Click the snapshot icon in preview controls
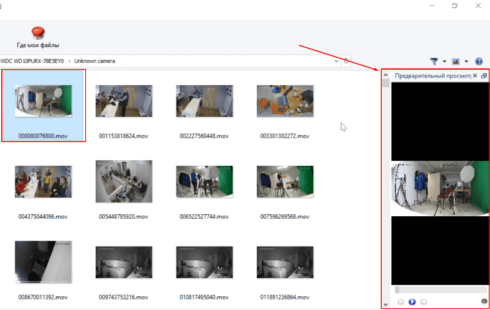Image resolution: width=490 pixels, height=310 pixels. [484, 301]
